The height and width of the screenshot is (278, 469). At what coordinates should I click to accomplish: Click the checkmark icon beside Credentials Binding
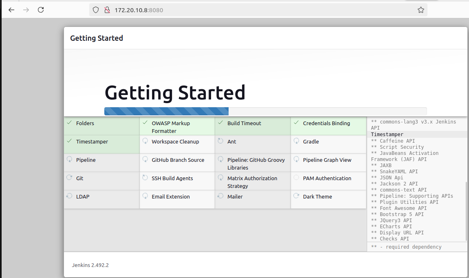(296, 123)
